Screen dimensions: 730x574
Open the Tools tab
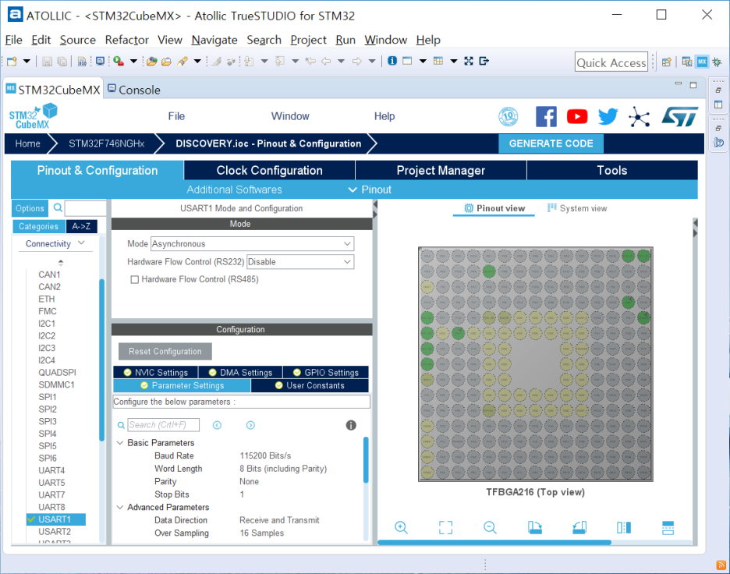611,170
